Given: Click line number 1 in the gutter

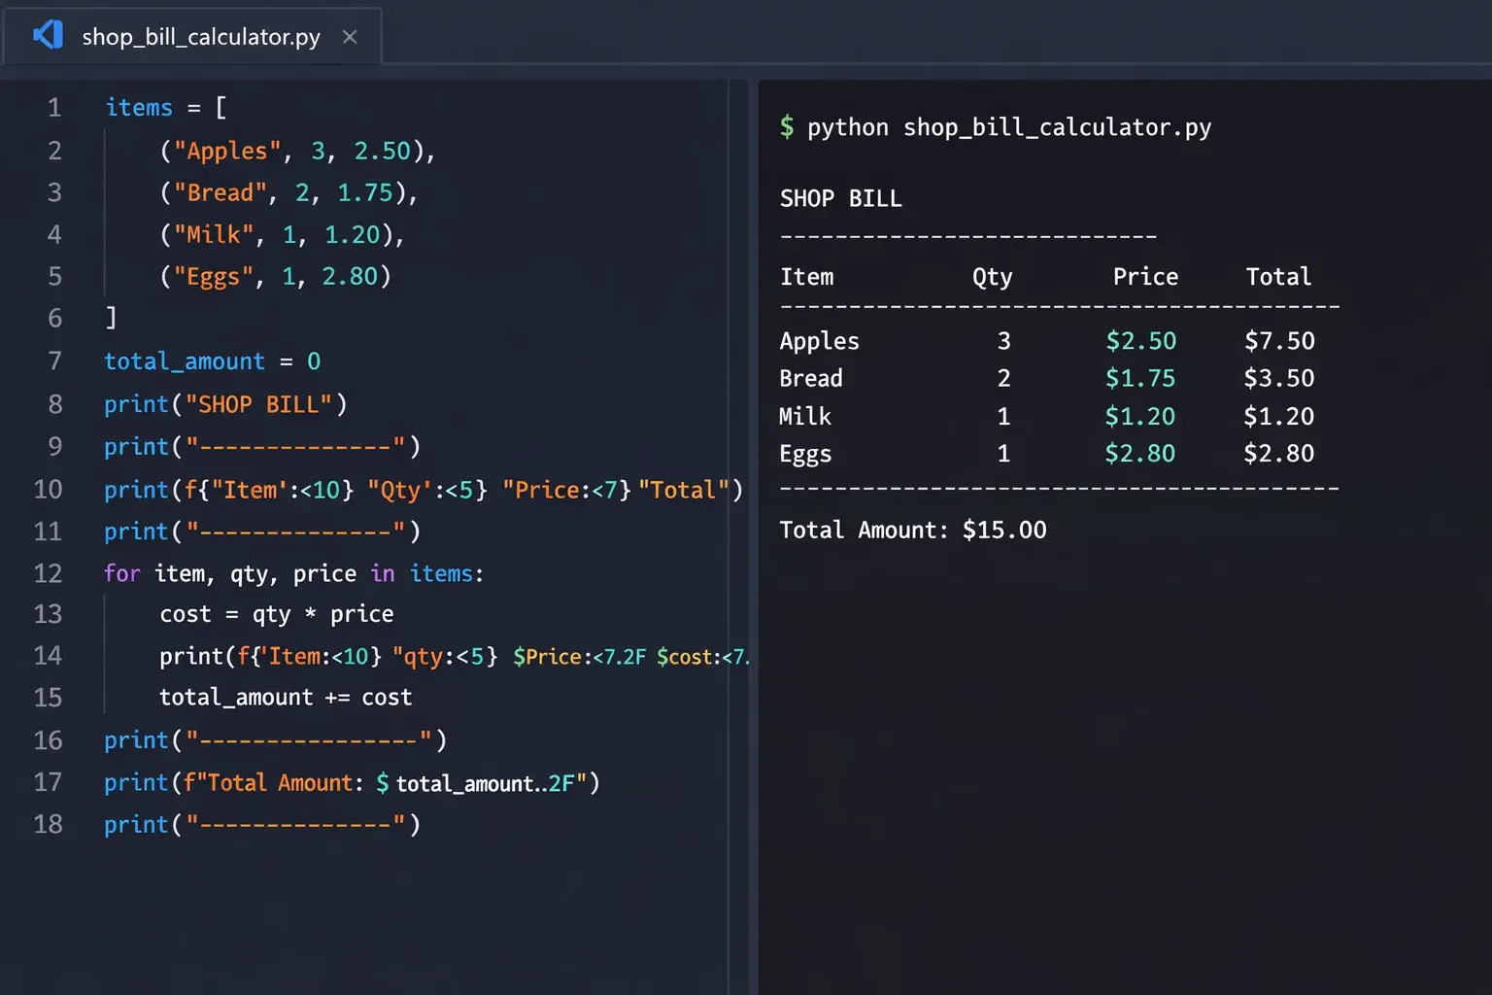Looking at the screenshot, I should click(x=54, y=108).
